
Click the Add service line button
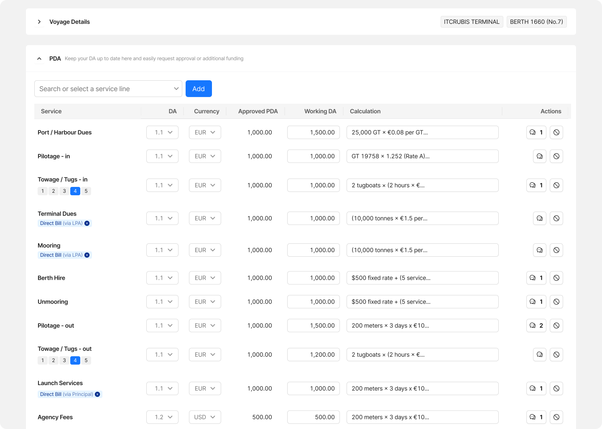click(199, 89)
